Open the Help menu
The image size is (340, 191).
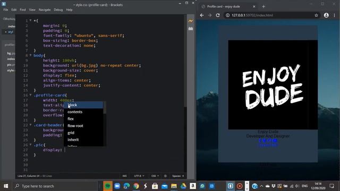point(69,10)
